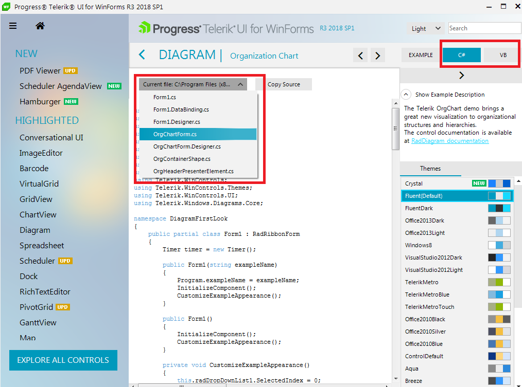
Task: Collapse Show Example Description section
Action: coord(406,95)
